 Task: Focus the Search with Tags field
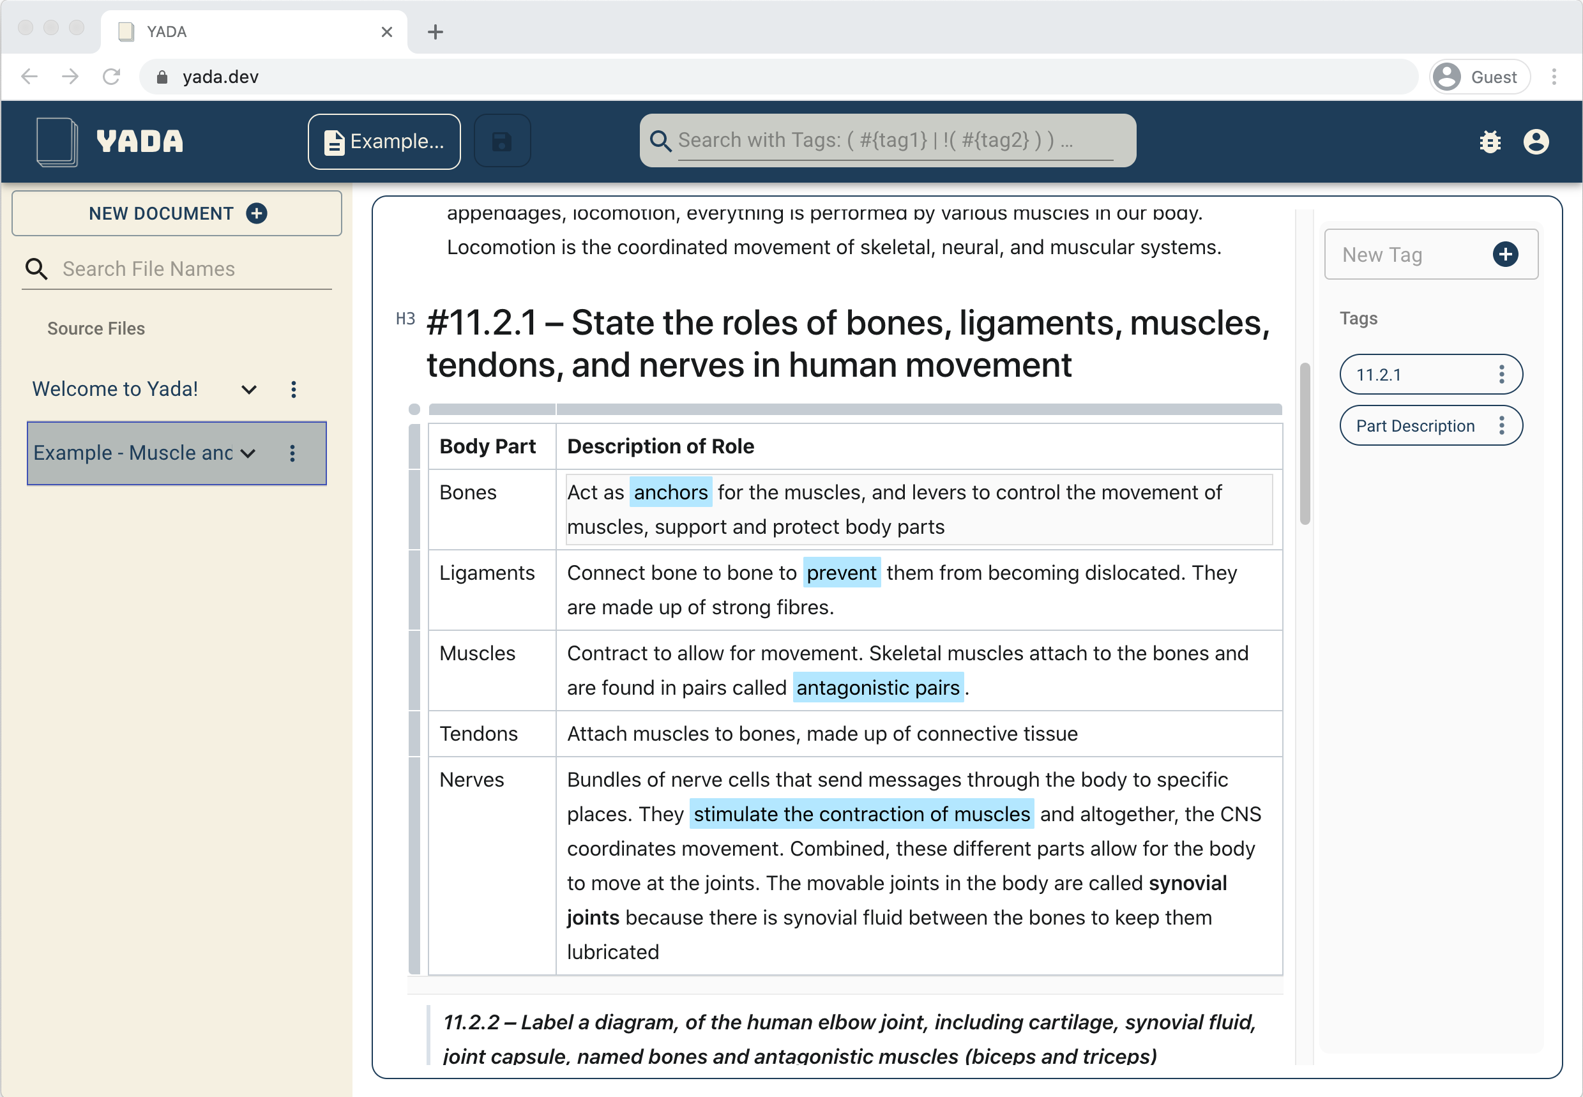point(893,140)
